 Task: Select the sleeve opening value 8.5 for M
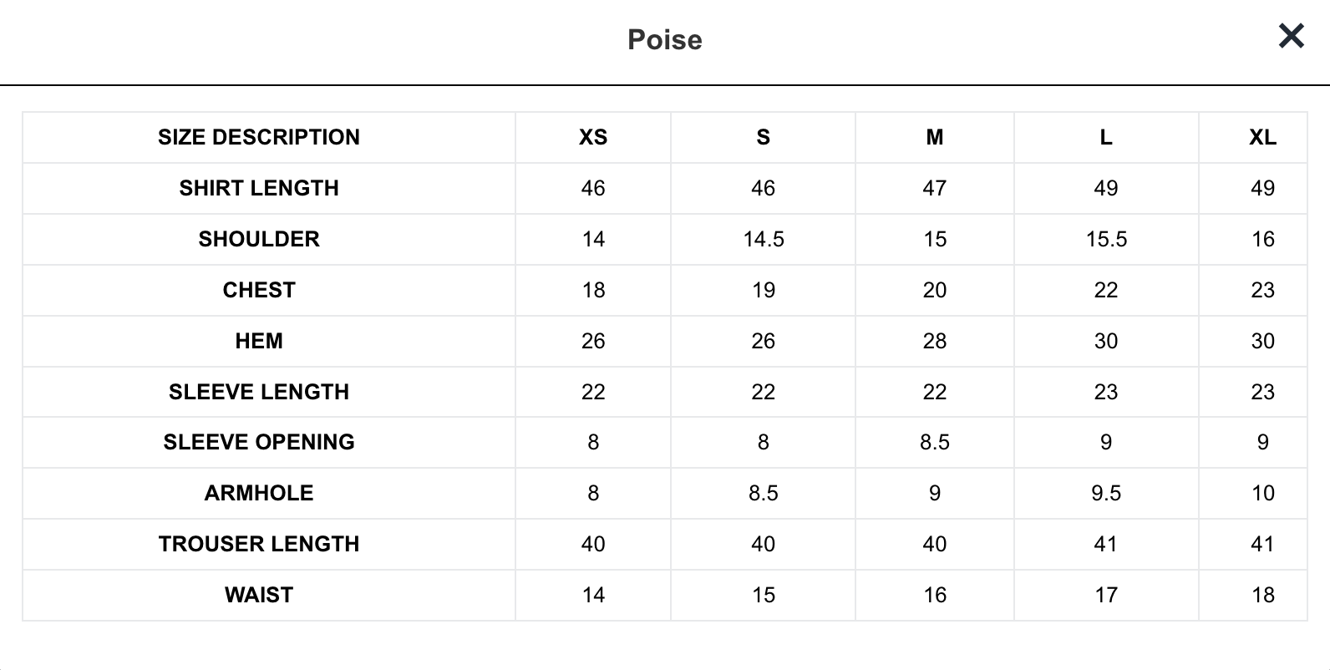[x=935, y=442]
